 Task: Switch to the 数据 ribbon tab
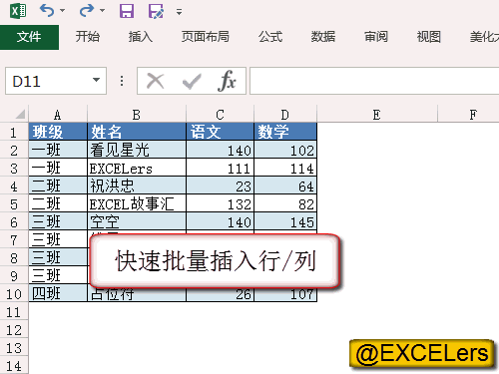coord(323,37)
